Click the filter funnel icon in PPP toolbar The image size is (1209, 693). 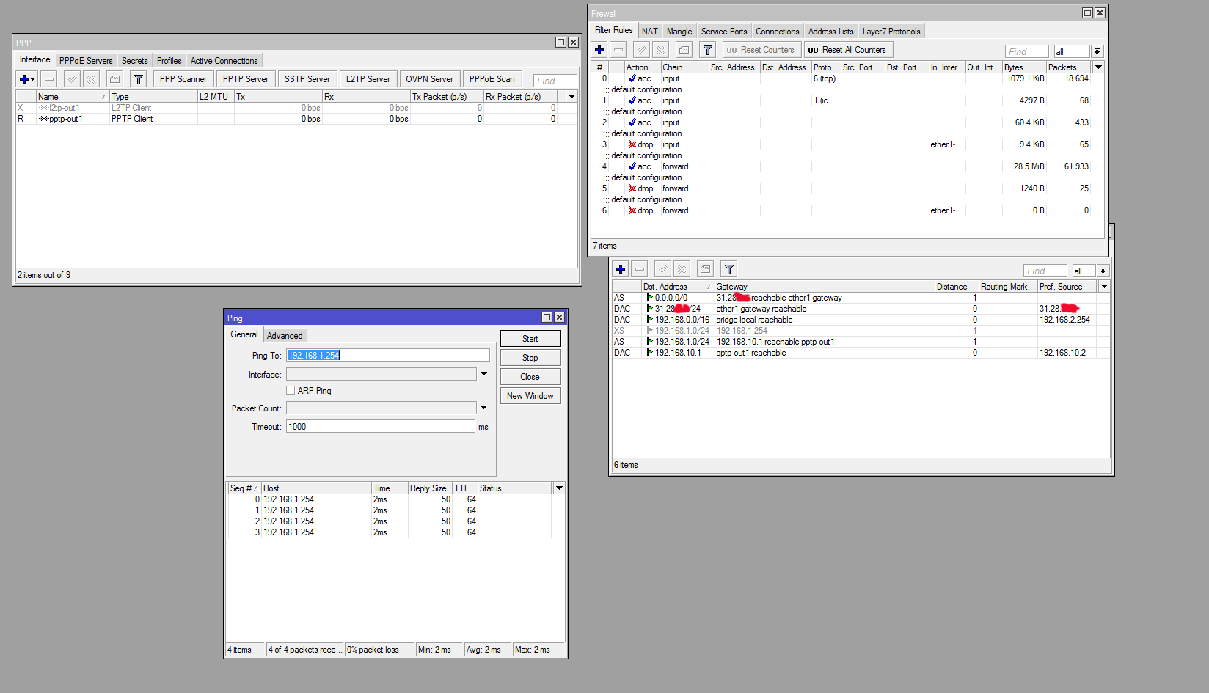click(x=138, y=79)
